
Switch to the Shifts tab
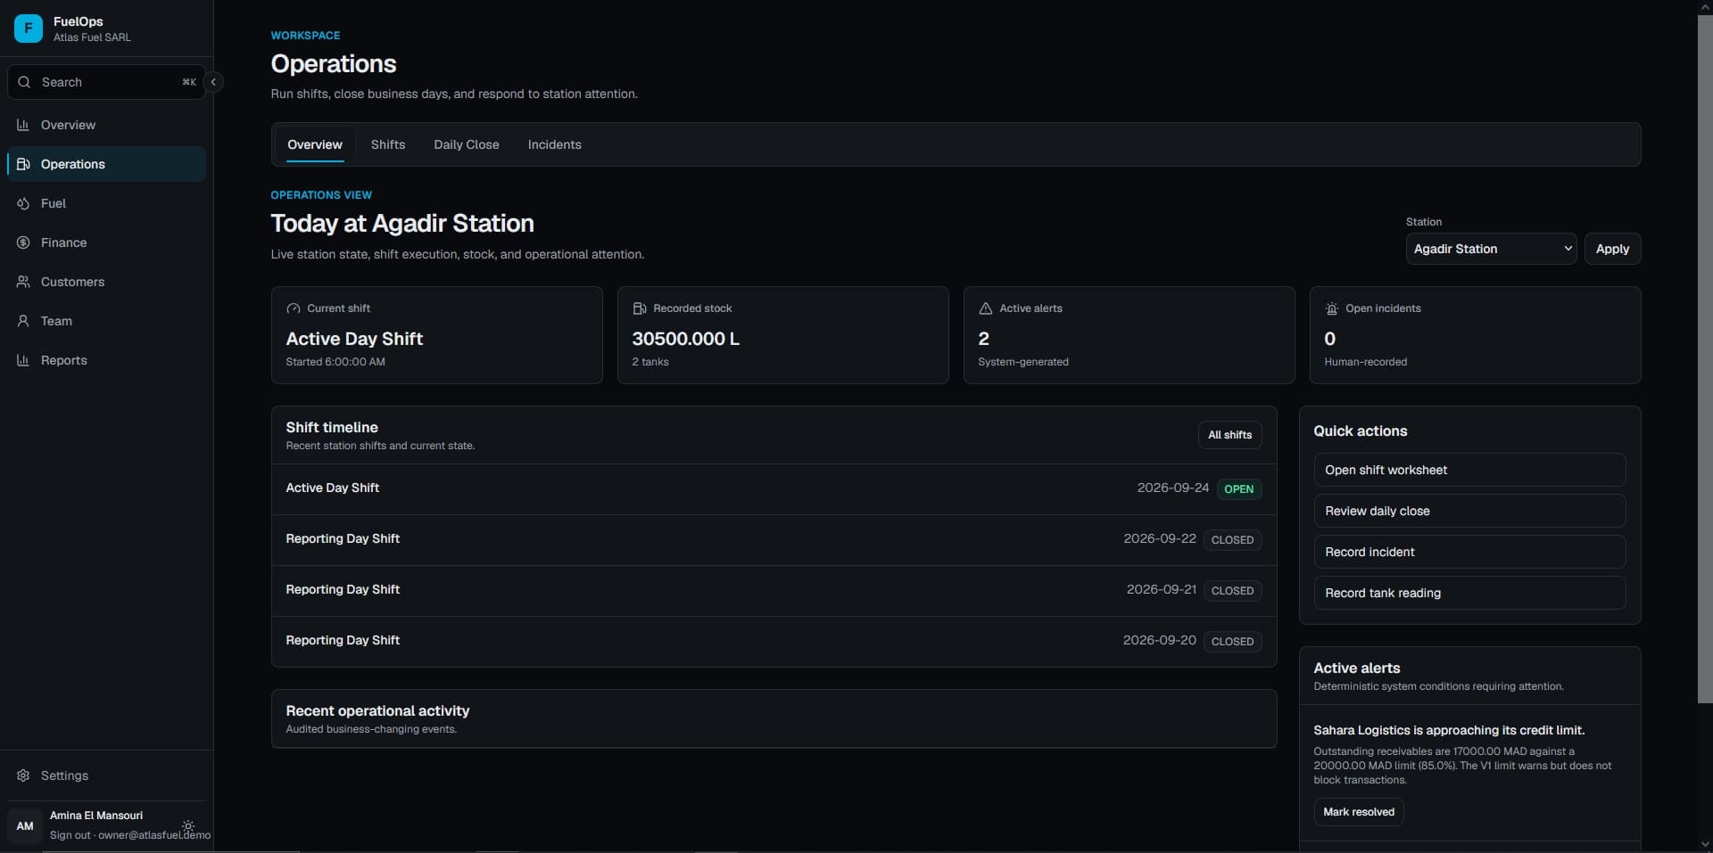(388, 144)
